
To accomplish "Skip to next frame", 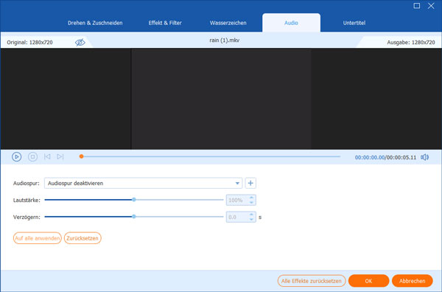I will tap(60, 156).
